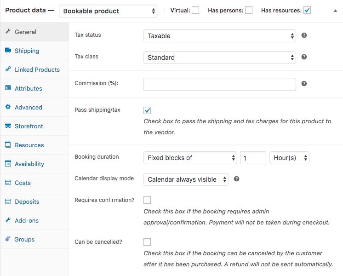The height and width of the screenshot is (276, 343).
Task: Click the Groups icon in sidebar
Action: tap(8, 239)
